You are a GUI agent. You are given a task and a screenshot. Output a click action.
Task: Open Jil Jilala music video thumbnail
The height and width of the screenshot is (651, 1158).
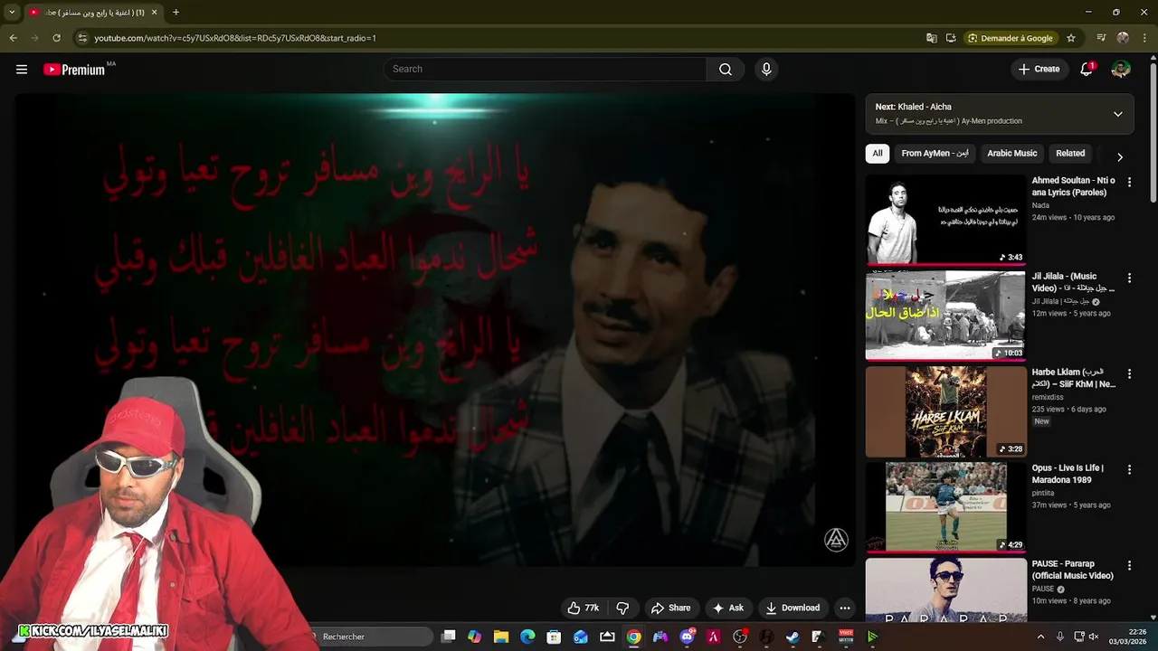tap(945, 316)
